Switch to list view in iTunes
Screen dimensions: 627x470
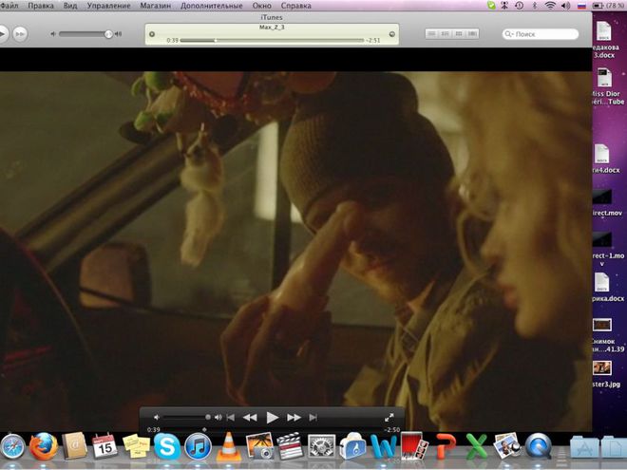click(x=432, y=34)
